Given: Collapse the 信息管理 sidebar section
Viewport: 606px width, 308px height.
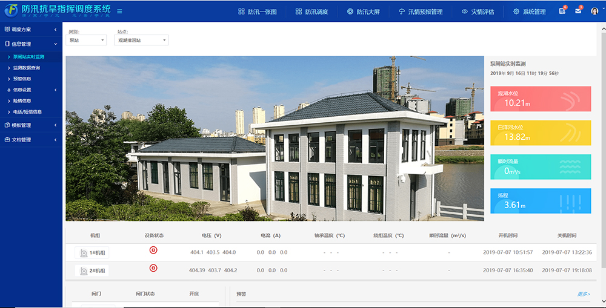Looking at the screenshot, I should click(30, 44).
